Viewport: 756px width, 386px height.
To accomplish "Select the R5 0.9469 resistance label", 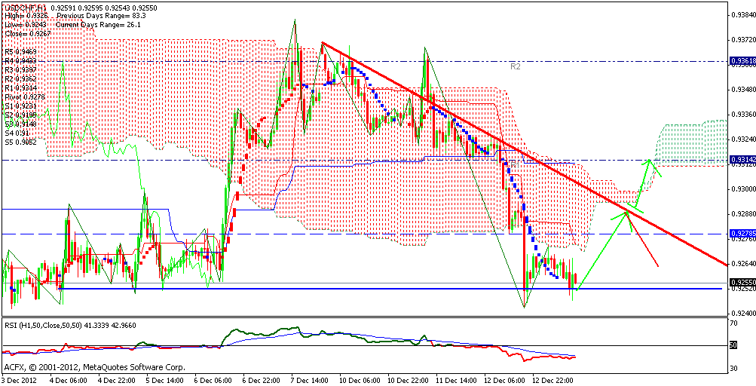I will point(23,51).
